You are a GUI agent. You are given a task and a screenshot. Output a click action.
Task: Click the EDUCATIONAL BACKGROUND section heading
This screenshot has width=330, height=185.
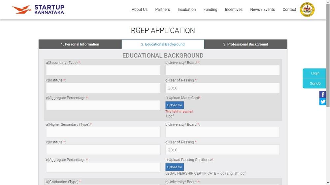[163, 55]
